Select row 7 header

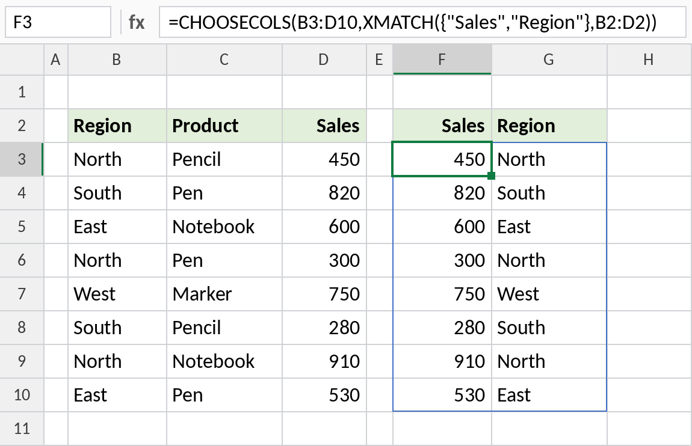coord(22,294)
